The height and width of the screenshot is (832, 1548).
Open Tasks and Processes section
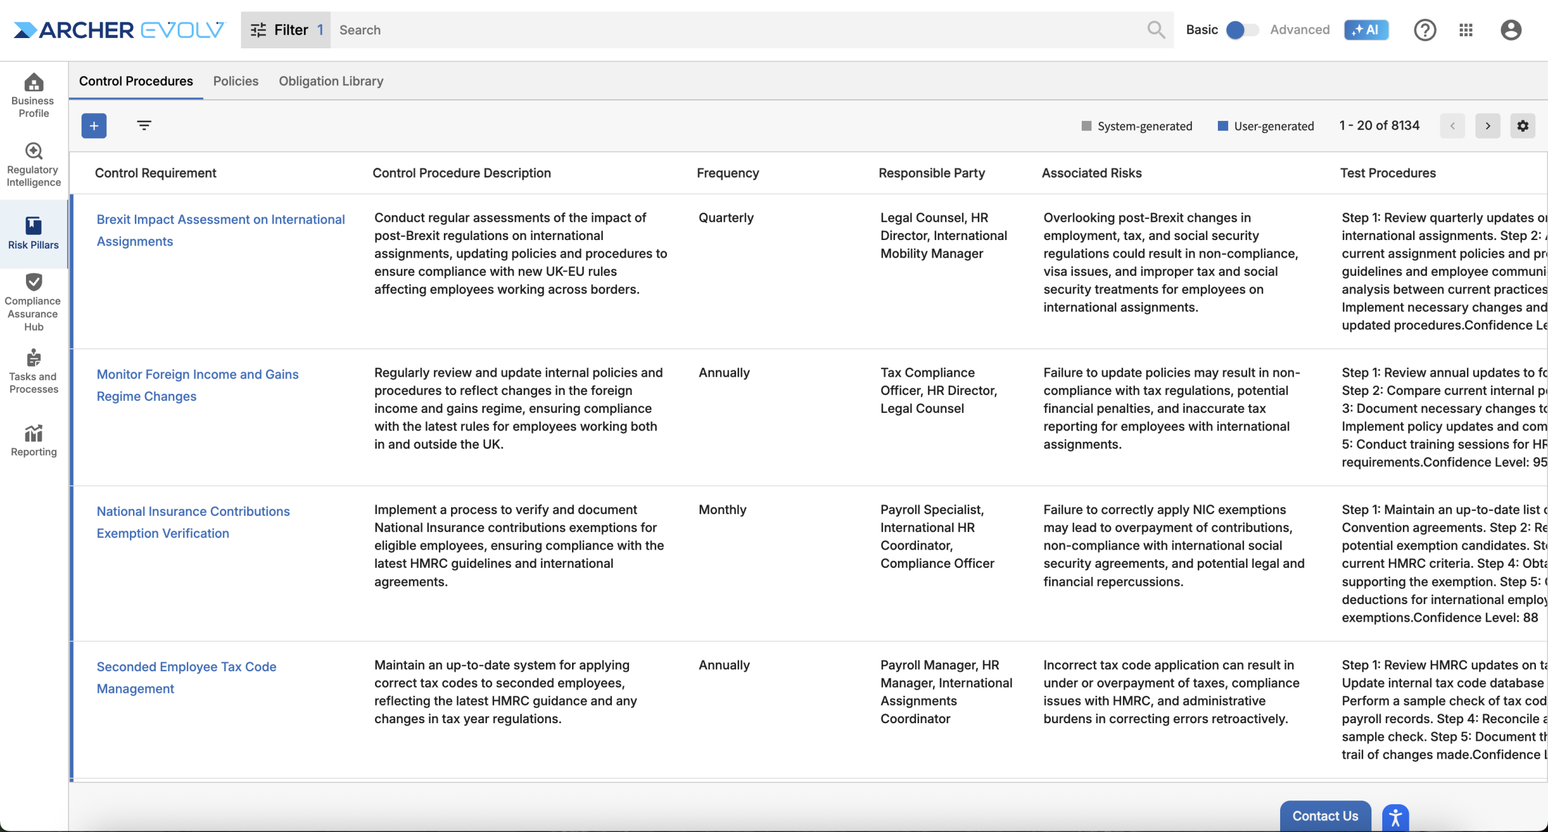click(x=33, y=371)
